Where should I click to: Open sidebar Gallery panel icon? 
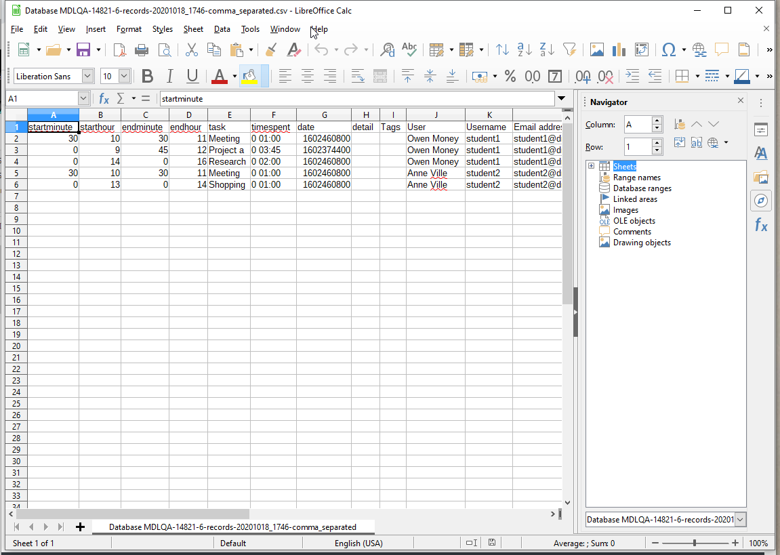(760, 177)
